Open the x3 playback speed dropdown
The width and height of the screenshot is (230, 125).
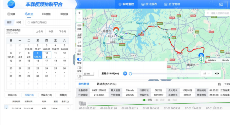click(x=206, y=74)
